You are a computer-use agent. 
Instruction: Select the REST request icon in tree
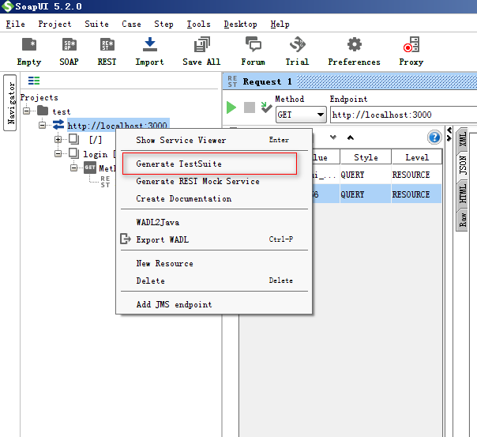(105, 182)
